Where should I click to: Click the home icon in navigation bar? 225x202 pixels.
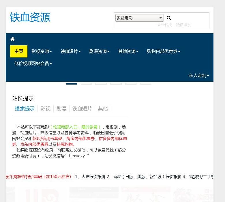coord(12,39)
